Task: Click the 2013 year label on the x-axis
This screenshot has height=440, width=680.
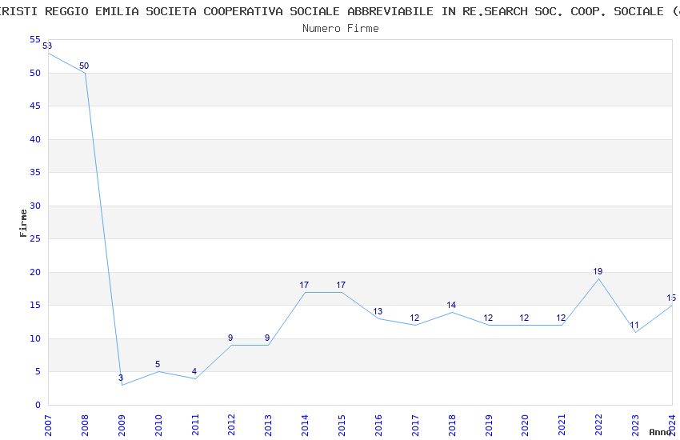Action: pos(269,426)
